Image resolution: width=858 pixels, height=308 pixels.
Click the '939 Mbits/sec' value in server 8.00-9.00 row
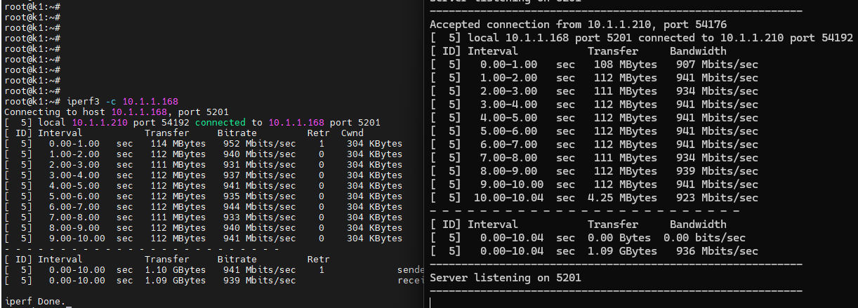(718, 170)
